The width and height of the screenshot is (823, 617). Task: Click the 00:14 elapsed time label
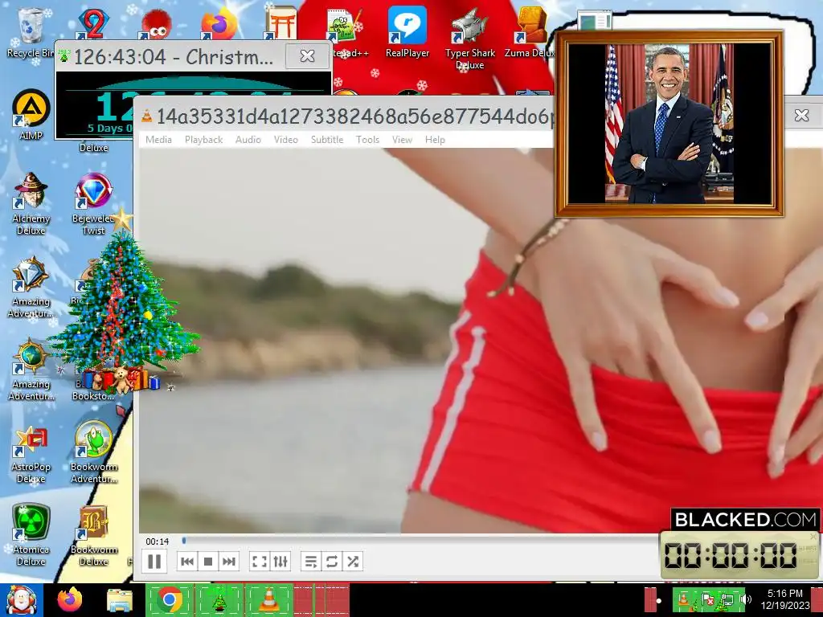[x=158, y=541]
